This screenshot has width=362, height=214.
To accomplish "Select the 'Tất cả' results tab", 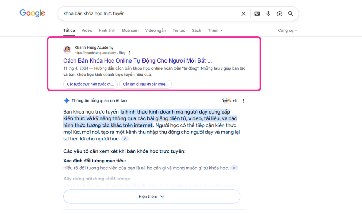I will [x=69, y=30].
